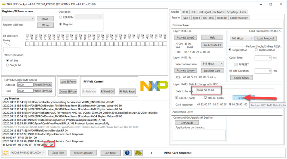
Task: Choose All bits write operation
Action: click(7, 60)
